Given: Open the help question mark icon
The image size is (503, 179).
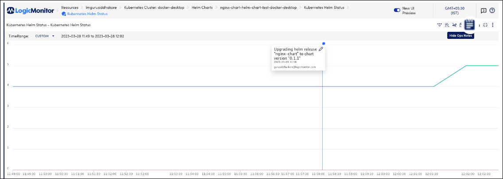Looking at the screenshot, I should (492, 10).
